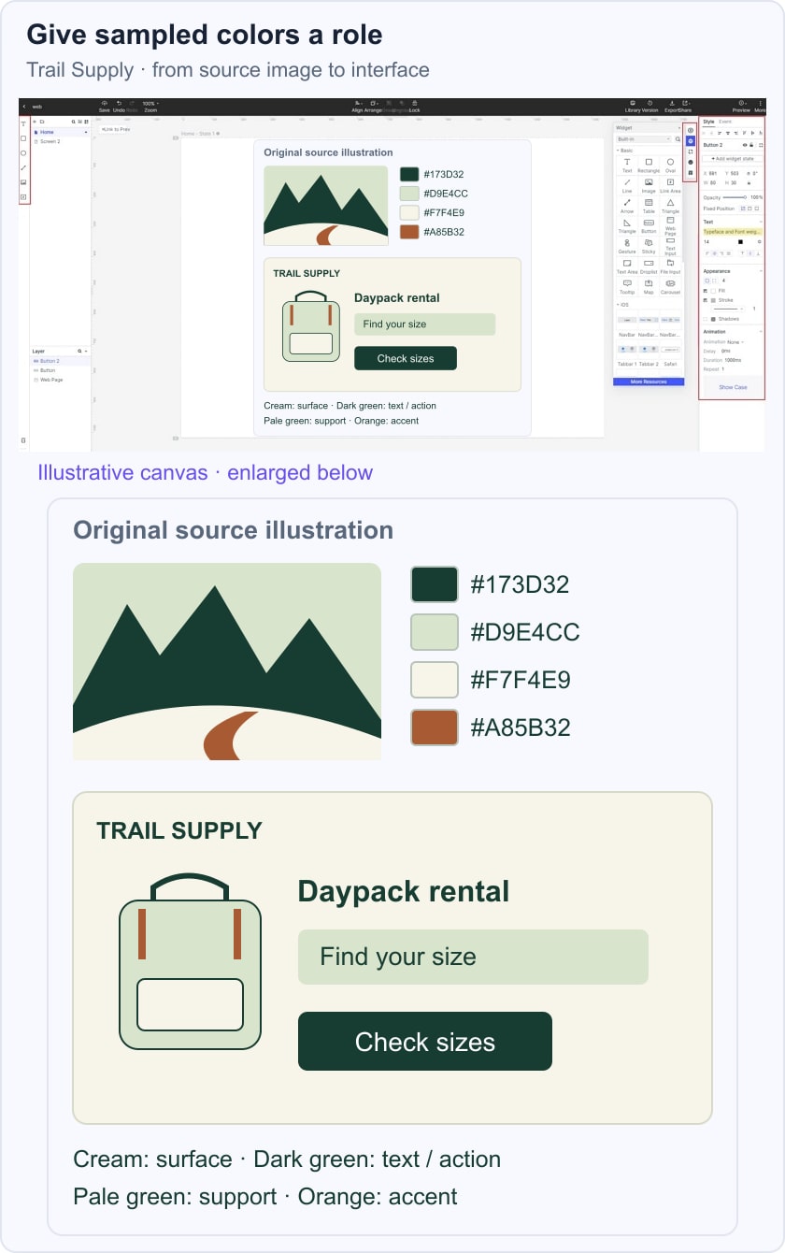Toggle Button 2 visibility eye icon
The height and width of the screenshot is (1253, 785).
click(x=745, y=145)
